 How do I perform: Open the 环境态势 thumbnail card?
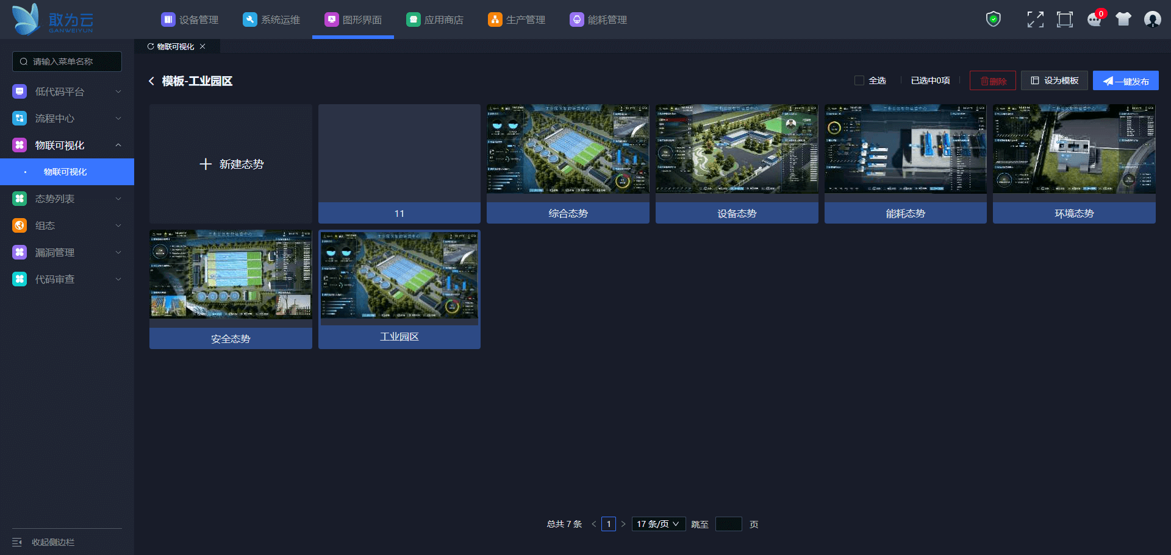click(x=1074, y=164)
